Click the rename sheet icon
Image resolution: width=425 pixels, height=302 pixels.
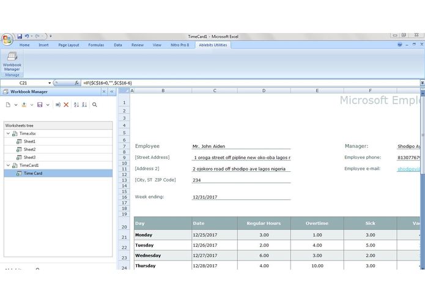[58, 105]
